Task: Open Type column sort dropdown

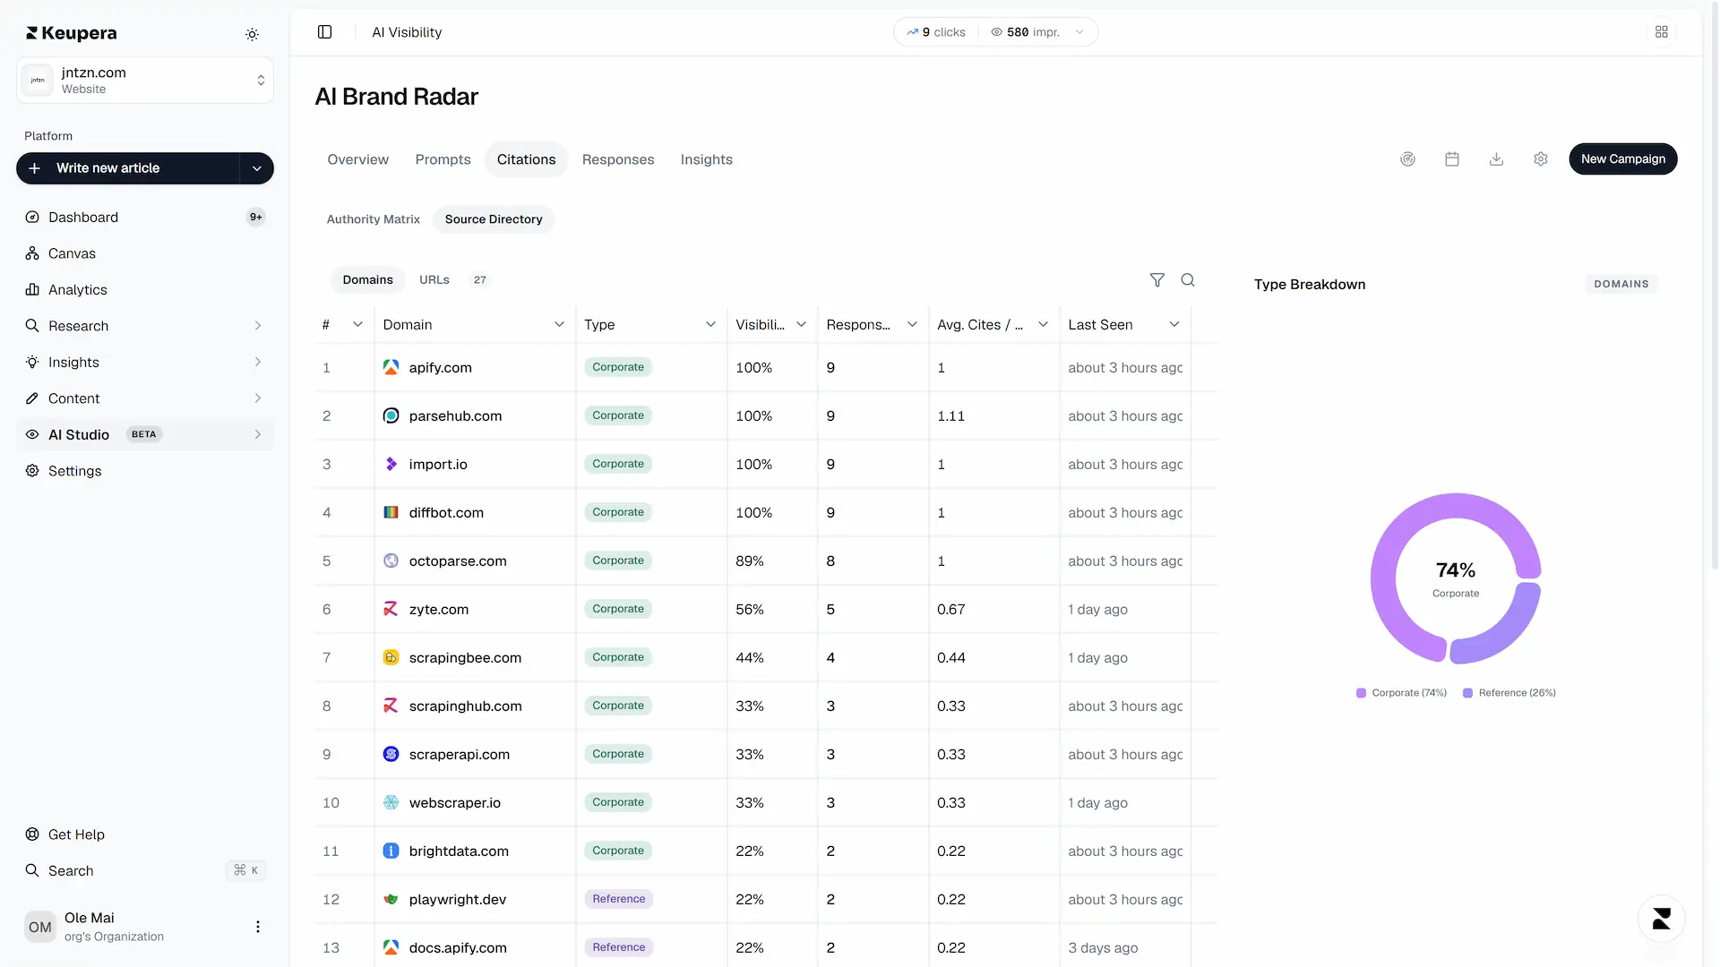Action: (710, 324)
